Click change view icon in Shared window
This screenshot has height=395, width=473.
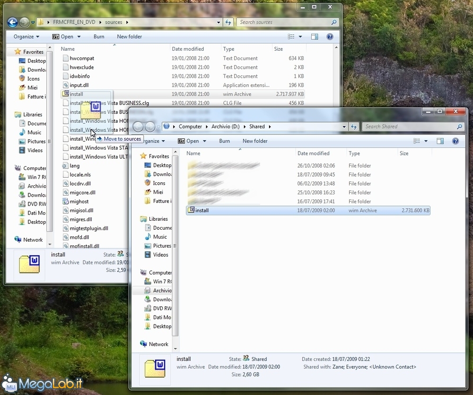coord(417,141)
